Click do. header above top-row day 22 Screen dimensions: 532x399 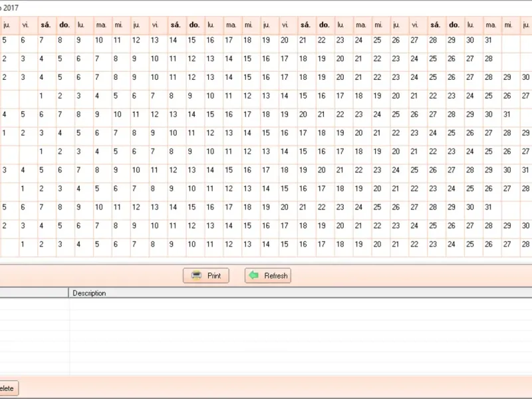tap(324, 25)
